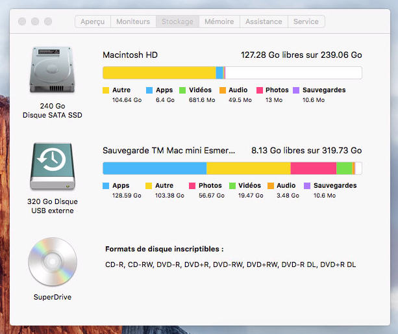Click yellow Autre swatch under Macintosh HD
The width and height of the screenshot is (398, 334).
(106, 90)
